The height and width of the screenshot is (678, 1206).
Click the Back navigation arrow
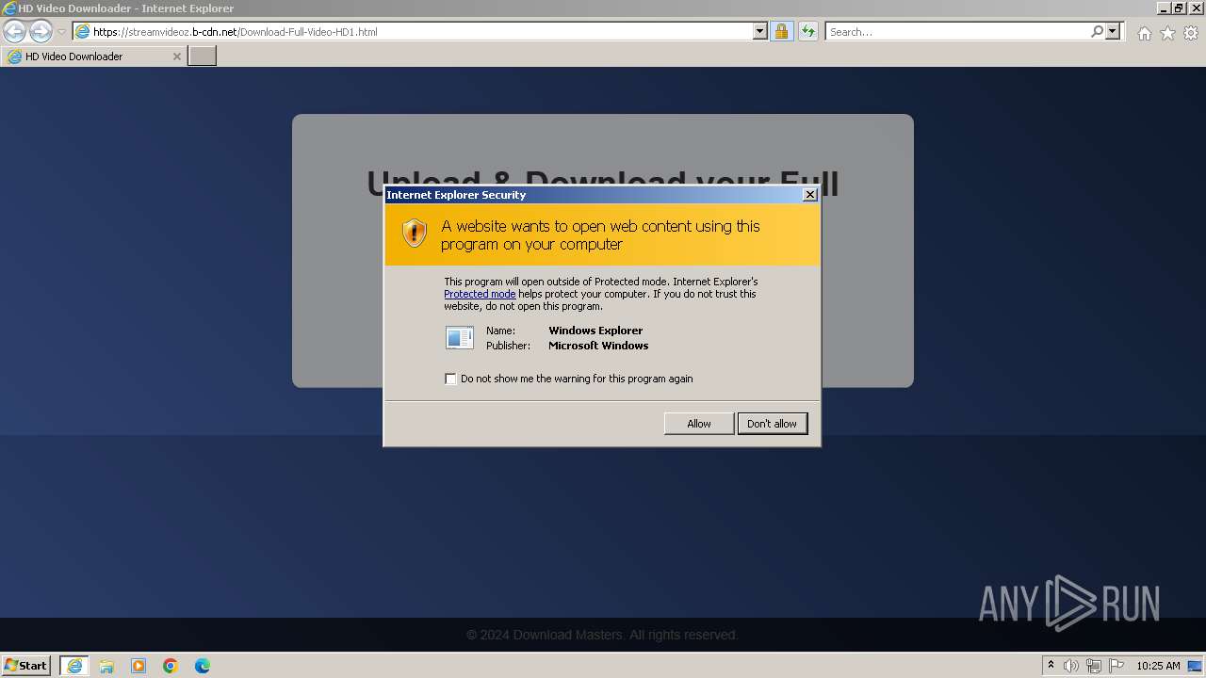(14, 31)
